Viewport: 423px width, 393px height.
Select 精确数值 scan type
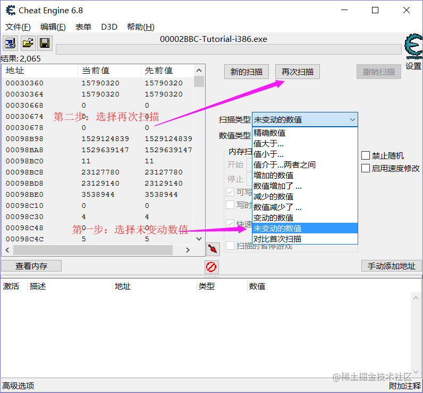(305, 133)
